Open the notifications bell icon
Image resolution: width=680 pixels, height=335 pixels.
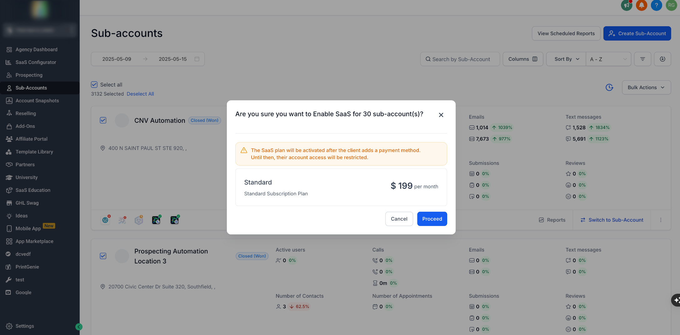(642, 5)
